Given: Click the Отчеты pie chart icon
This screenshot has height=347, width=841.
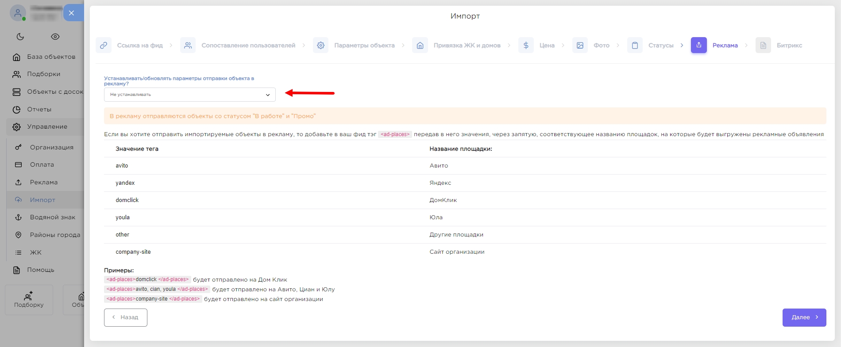Looking at the screenshot, I should [x=16, y=109].
